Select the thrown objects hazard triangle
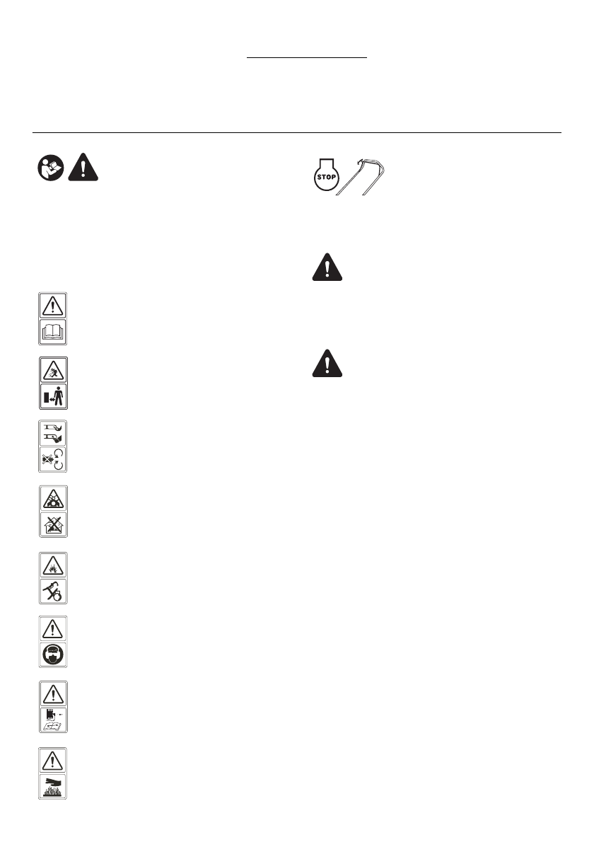The width and height of the screenshot is (594, 842). tap(53, 370)
